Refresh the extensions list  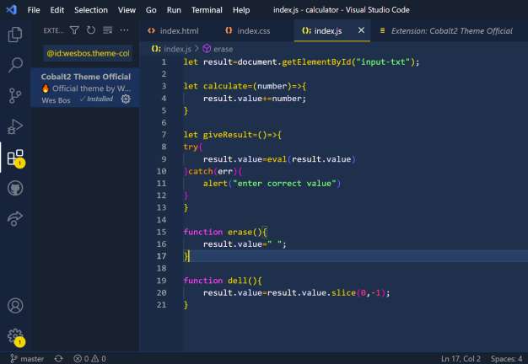tap(91, 30)
